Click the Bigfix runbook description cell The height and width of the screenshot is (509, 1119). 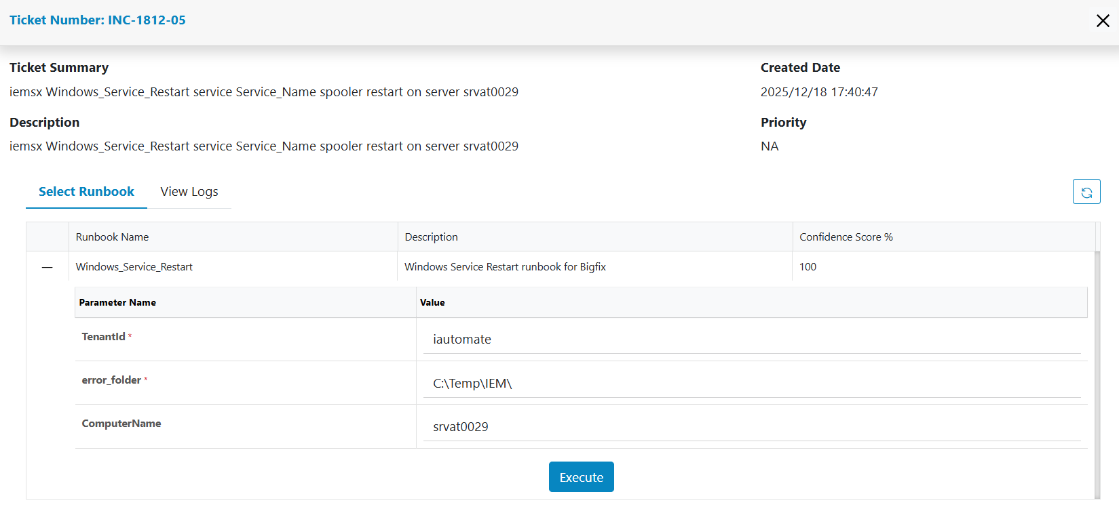[x=505, y=267]
